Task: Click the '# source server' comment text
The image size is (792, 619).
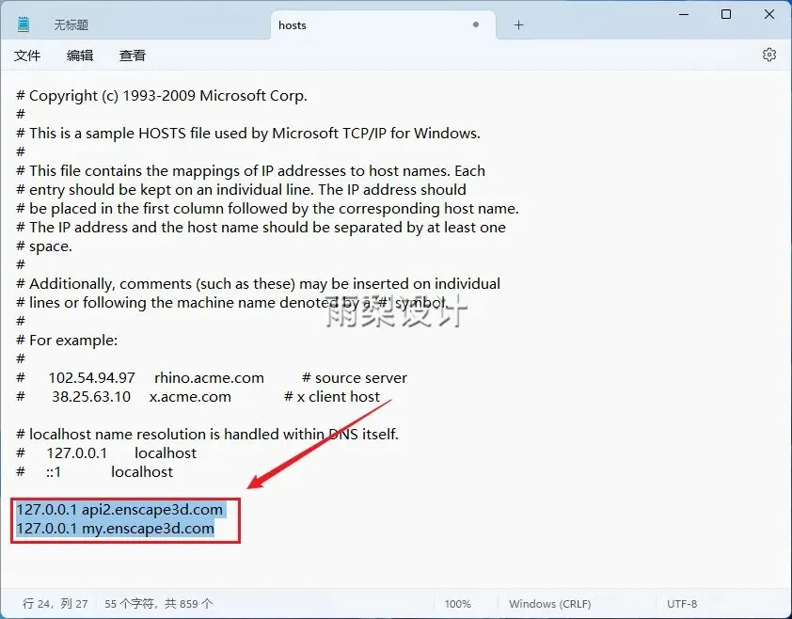Action: pyautogui.click(x=355, y=378)
